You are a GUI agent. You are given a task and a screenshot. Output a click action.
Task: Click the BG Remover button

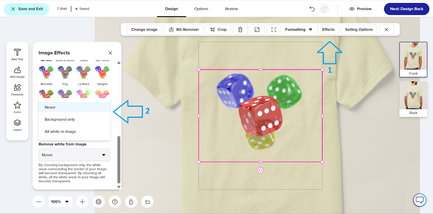[x=183, y=30]
